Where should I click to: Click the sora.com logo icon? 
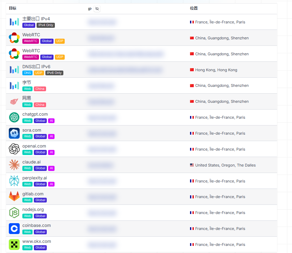[14, 133]
